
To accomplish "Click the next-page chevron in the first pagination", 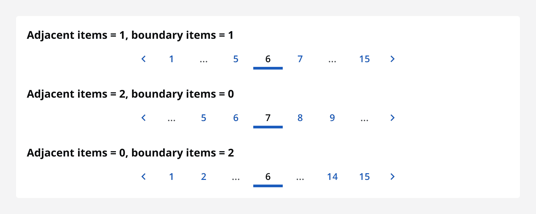I will 392,59.
